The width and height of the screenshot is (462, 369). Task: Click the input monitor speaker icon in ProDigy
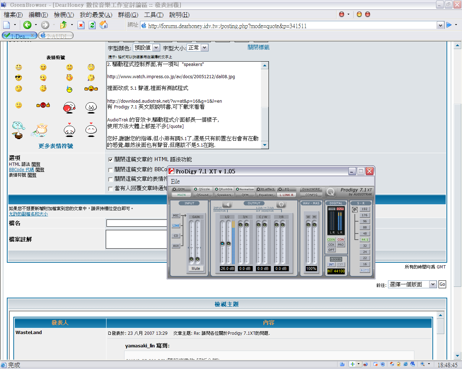point(227,204)
